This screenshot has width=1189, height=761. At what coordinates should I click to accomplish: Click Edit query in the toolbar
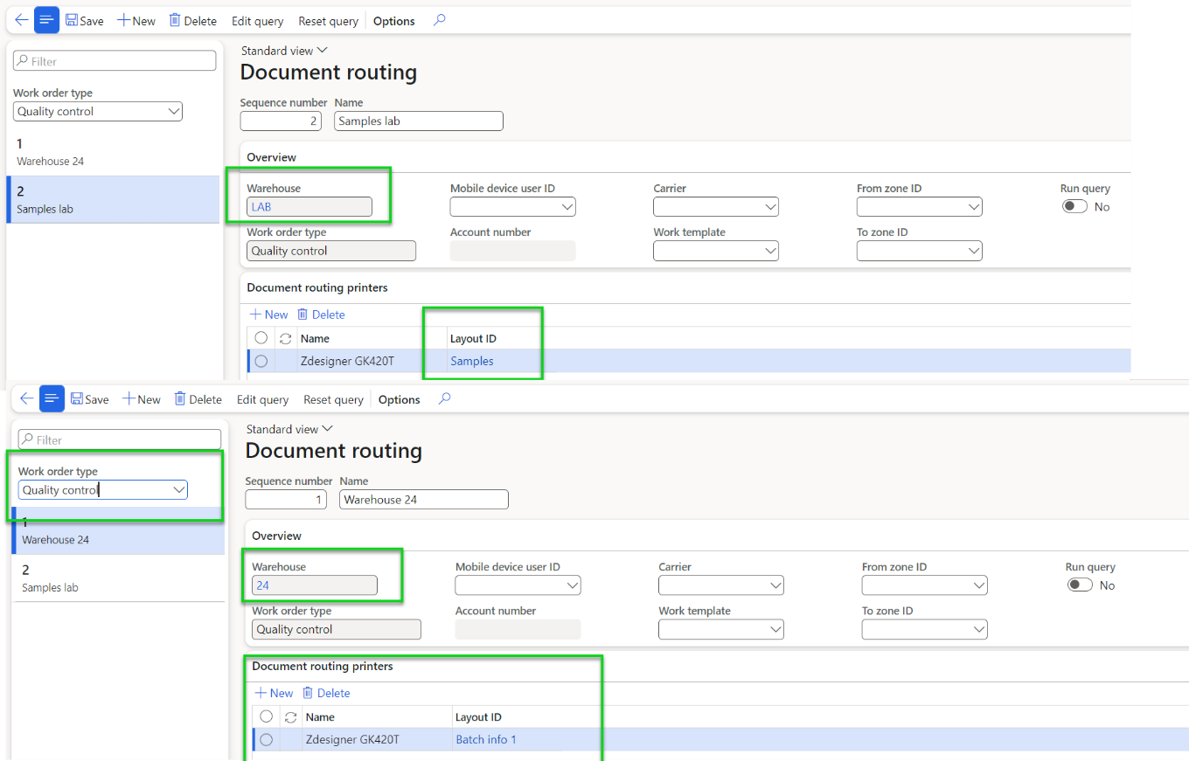(x=257, y=20)
